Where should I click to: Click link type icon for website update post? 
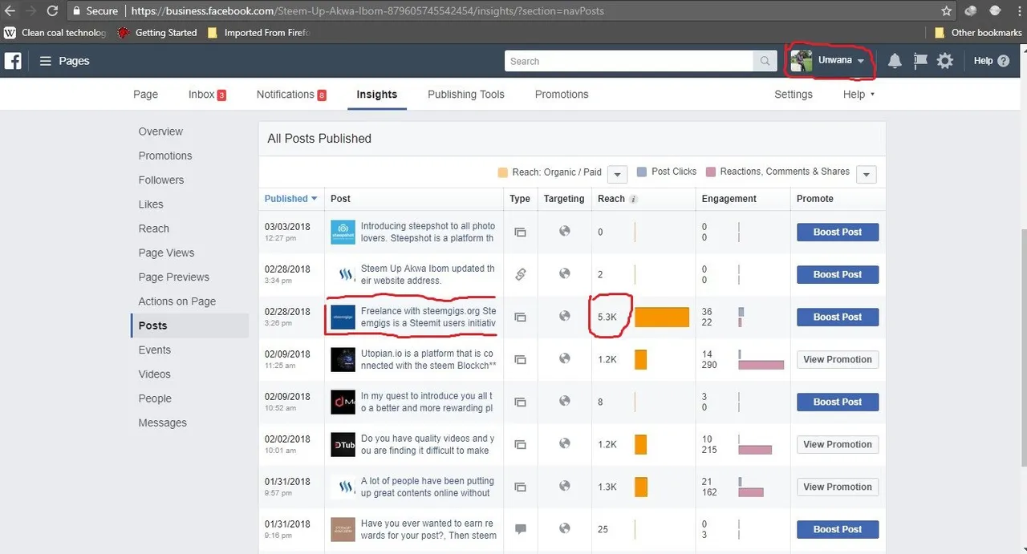(x=520, y=274)
